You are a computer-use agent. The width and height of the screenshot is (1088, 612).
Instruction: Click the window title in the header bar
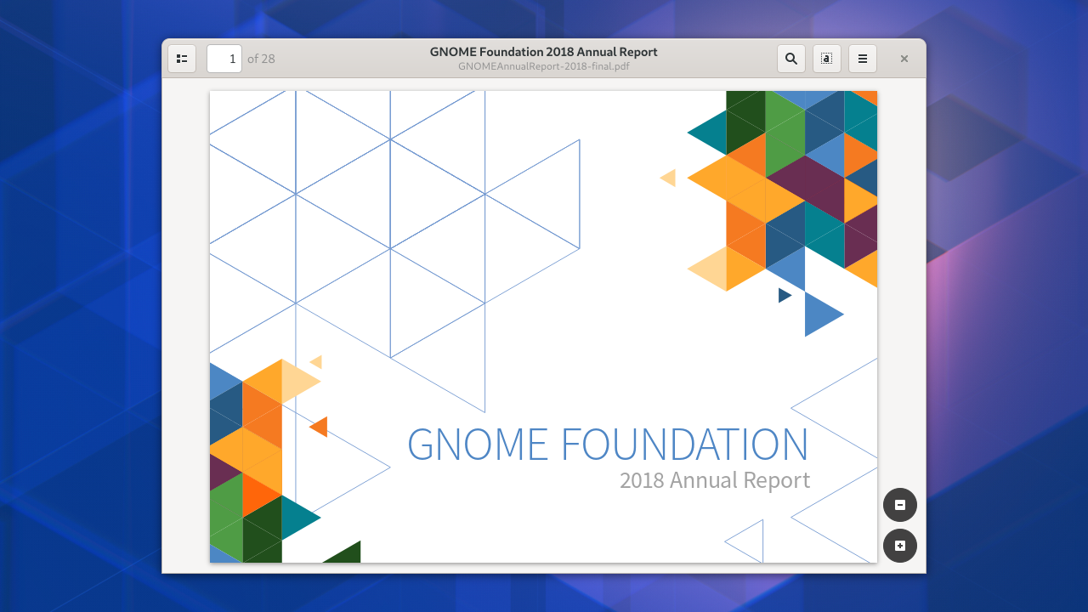[544, 52]
